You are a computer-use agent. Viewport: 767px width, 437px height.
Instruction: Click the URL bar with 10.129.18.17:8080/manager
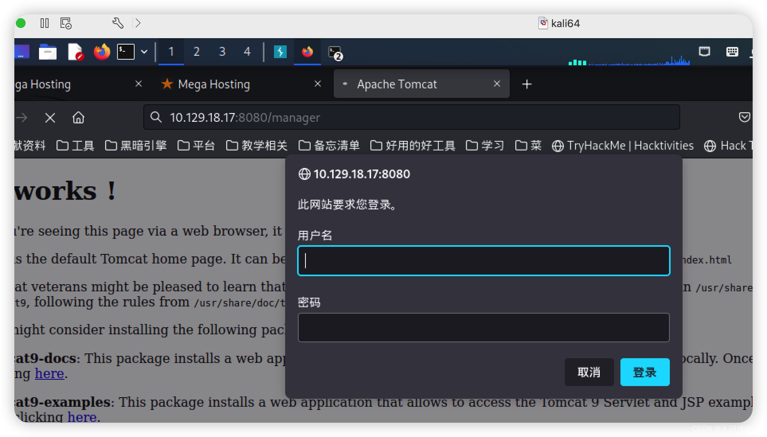tap(412, 117)
